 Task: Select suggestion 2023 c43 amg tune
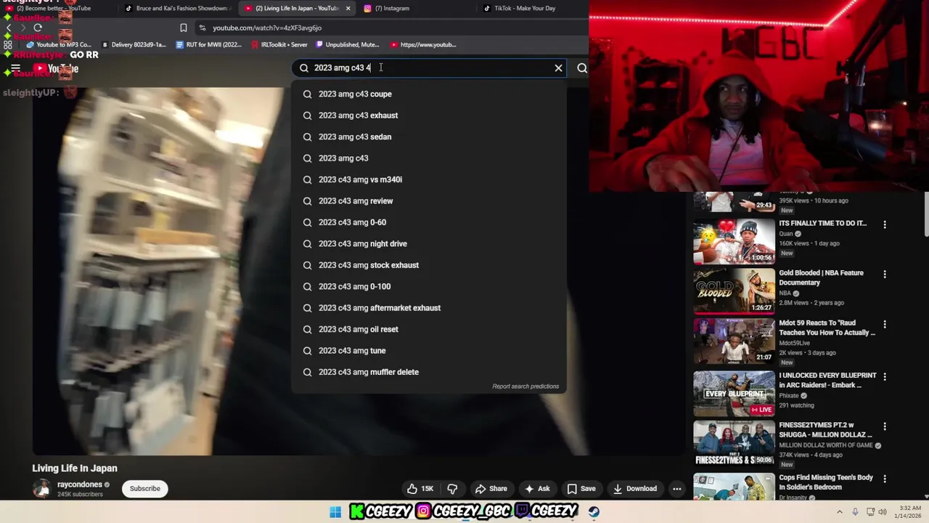click(428, 351)
